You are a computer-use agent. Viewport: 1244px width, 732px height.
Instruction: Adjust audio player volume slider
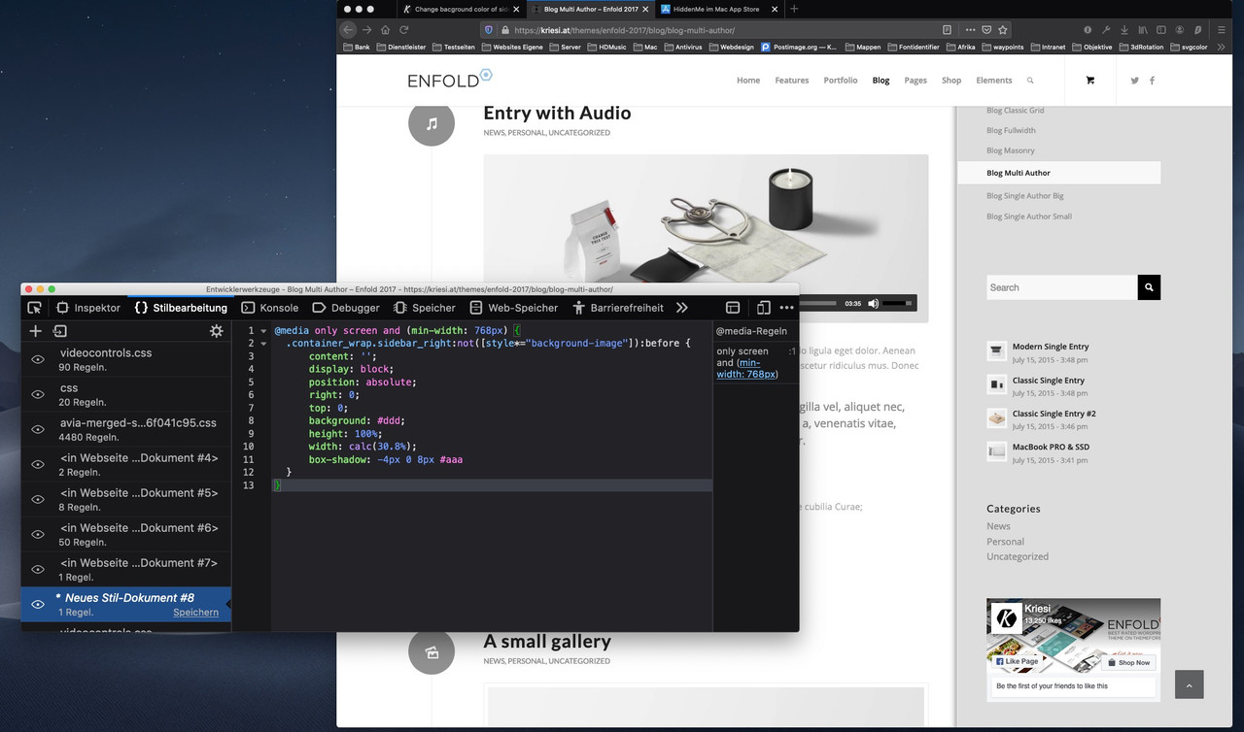pyautogui.click(x=897, y=303)
